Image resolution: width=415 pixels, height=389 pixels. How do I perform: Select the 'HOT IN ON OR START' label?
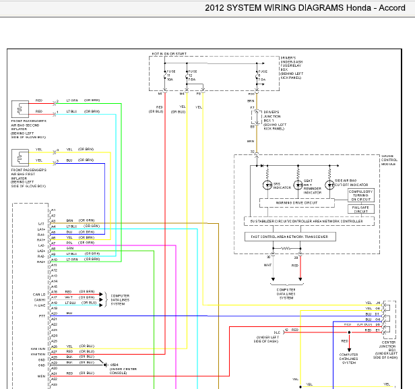click(x=169, y=54)
